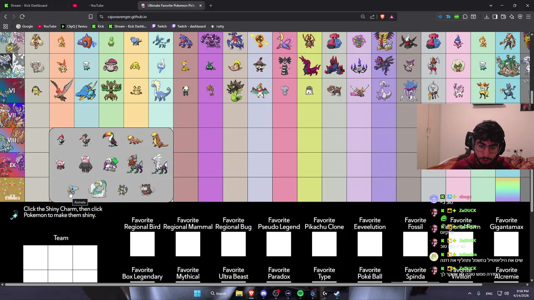Choose Silvally in the popup
This screenshot has height=300, width=534.
[160, 165]
